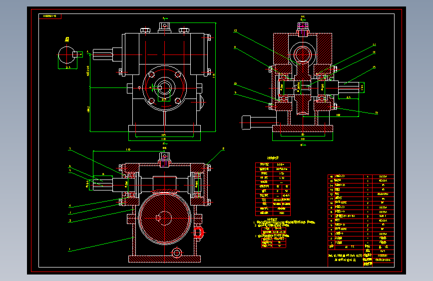Click balloon number 9 leader label
The height and width of the screenshot is (281, 433).
235,92
